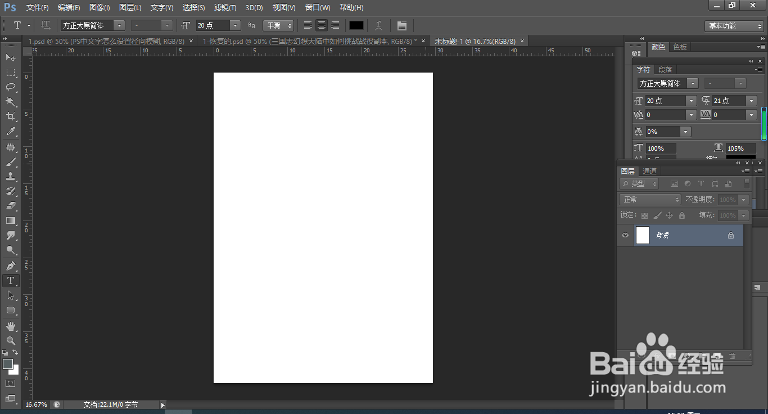
Task: Toggle Character and Paragraph panels button
Action: tap(401, 25)
